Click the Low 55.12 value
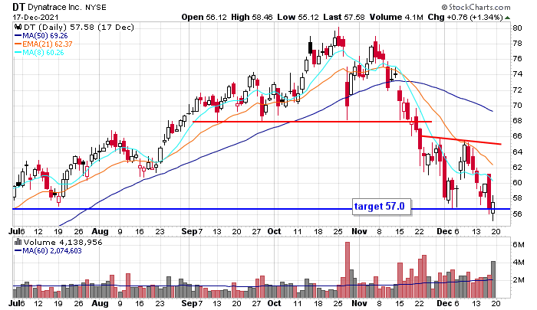This screenshot has width=537, height=310. (298, 17)
